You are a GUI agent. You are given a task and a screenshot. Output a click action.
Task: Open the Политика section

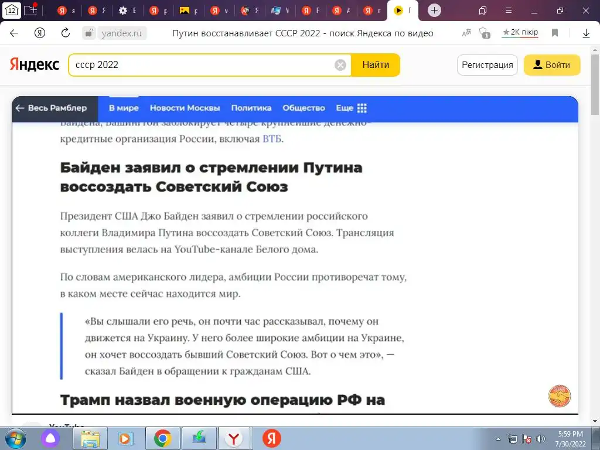251,108
